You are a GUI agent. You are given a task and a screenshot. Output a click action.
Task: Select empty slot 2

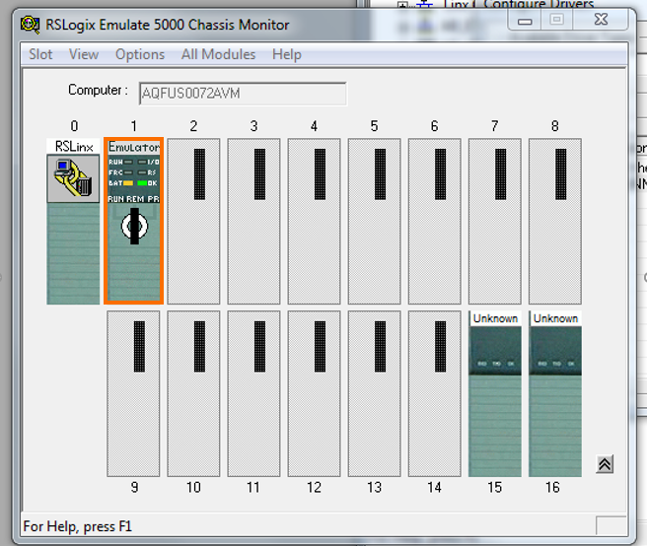tap(193, 221)
